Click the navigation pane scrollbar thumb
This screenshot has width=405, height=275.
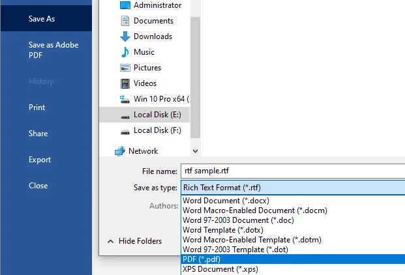tap(196, 78)
